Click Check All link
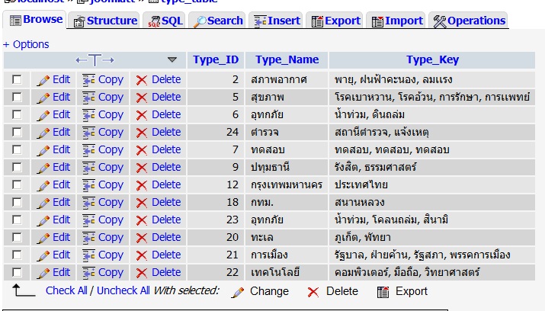 [x=66, y=290]
